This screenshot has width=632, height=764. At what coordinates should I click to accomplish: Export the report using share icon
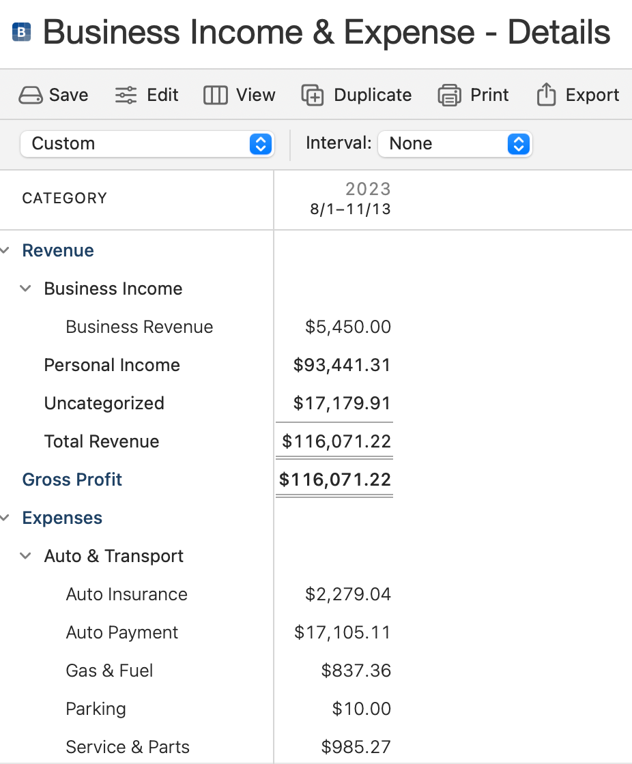[546, 95]
